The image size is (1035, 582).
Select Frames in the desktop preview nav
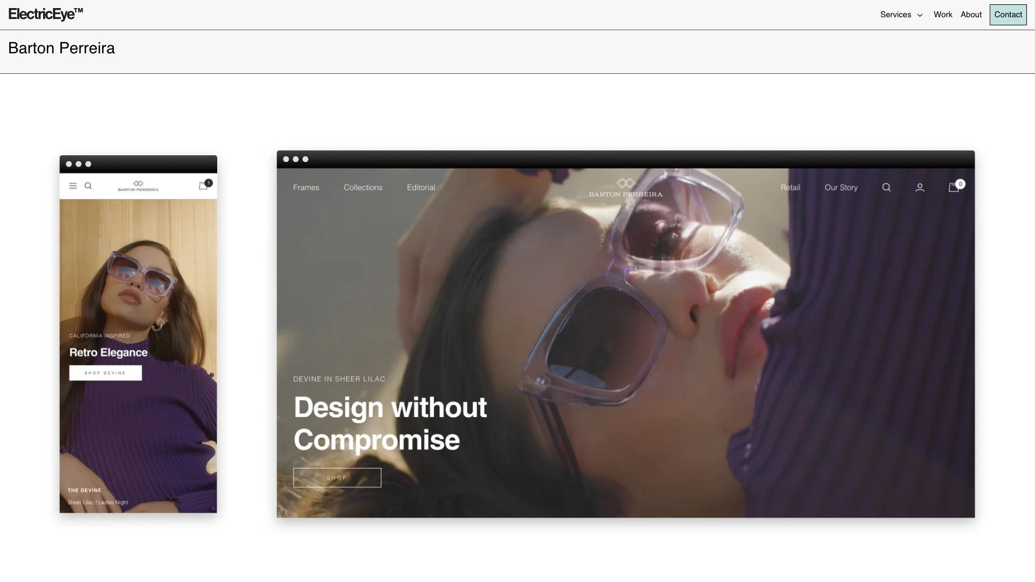coord(306,188)
